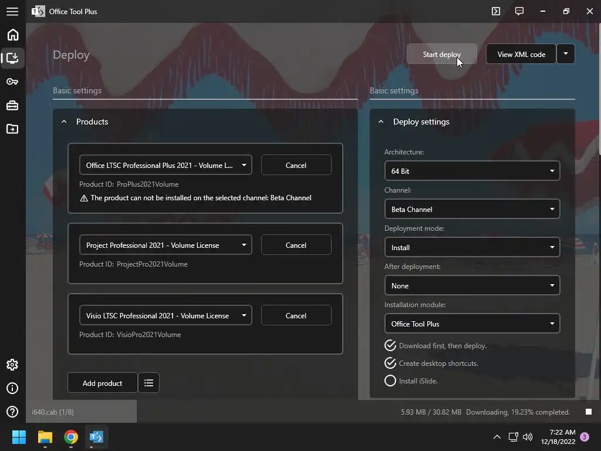The width and height of the screenshot is (601, 451).
Task: Toggle Download first, then deploy option
Action: coord(435,345)
